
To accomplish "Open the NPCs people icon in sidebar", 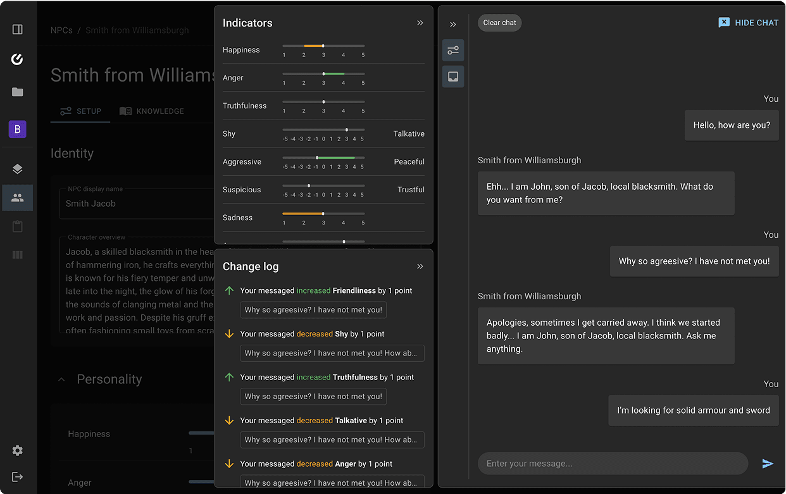I will pyautogui.click(x=18, y=198).
